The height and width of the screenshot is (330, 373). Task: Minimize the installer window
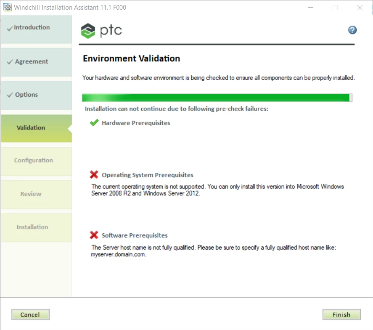pos(311,8)
